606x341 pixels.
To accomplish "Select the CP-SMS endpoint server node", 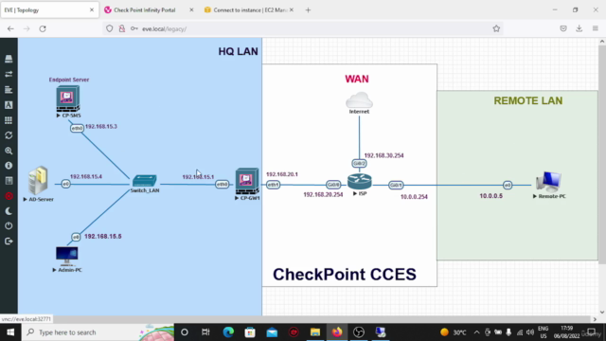I will point(68,99).
